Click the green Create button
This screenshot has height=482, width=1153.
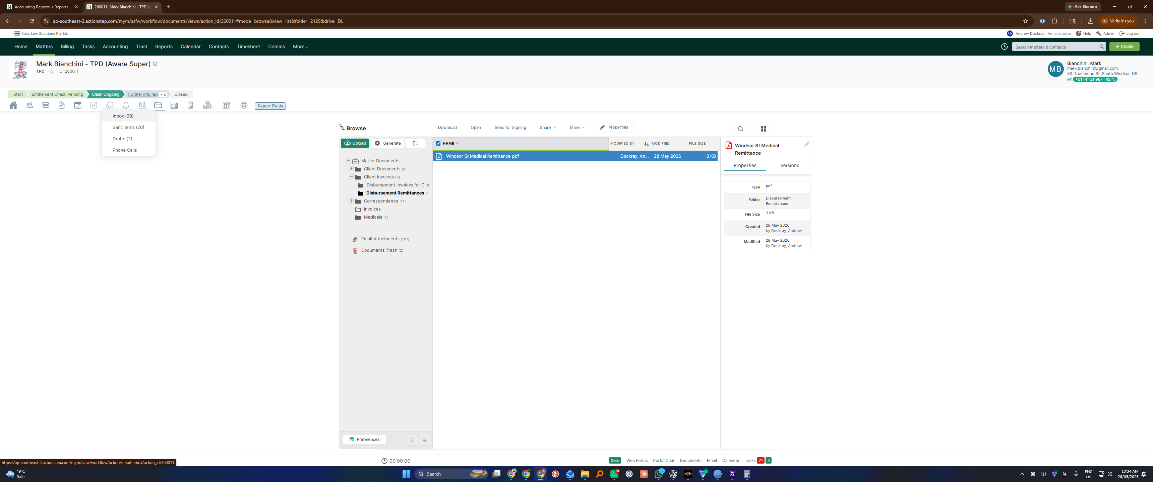click(1125, 47)
